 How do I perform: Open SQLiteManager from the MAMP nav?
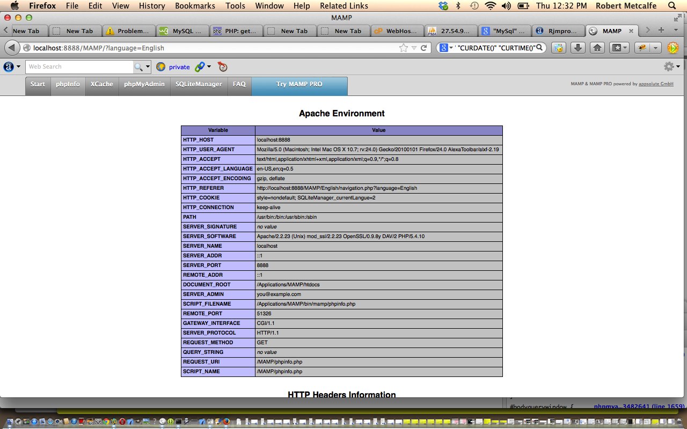click(199, 86)
